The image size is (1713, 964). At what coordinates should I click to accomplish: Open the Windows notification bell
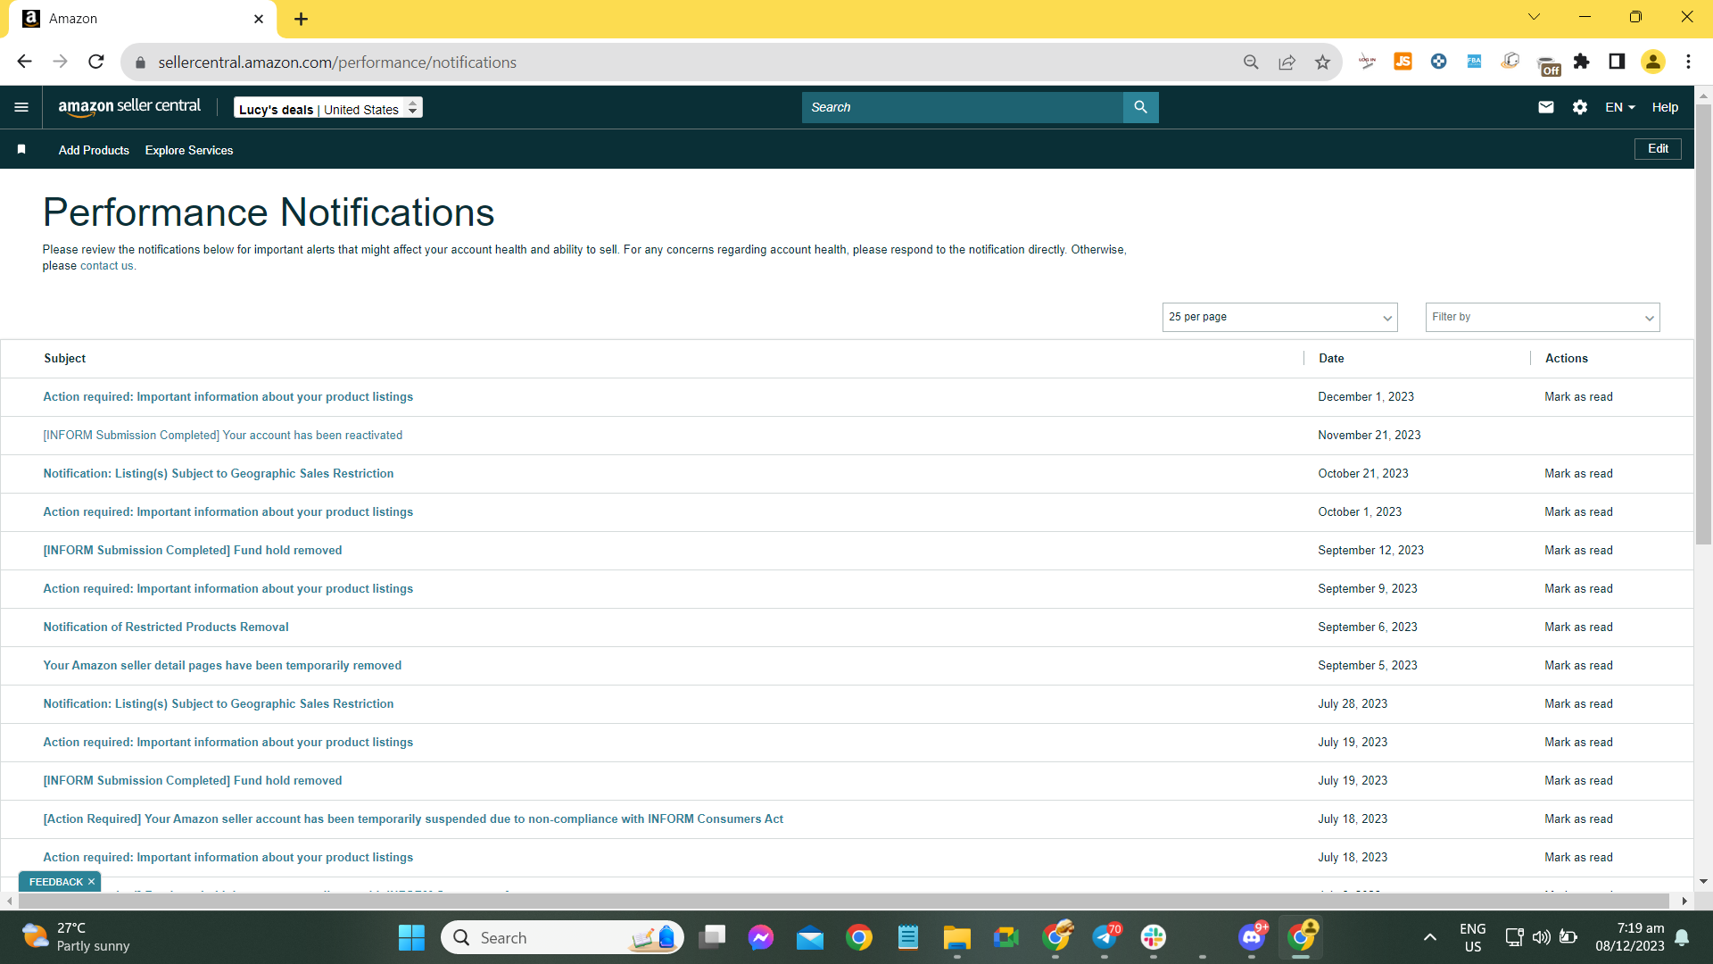coord(1682,937)
